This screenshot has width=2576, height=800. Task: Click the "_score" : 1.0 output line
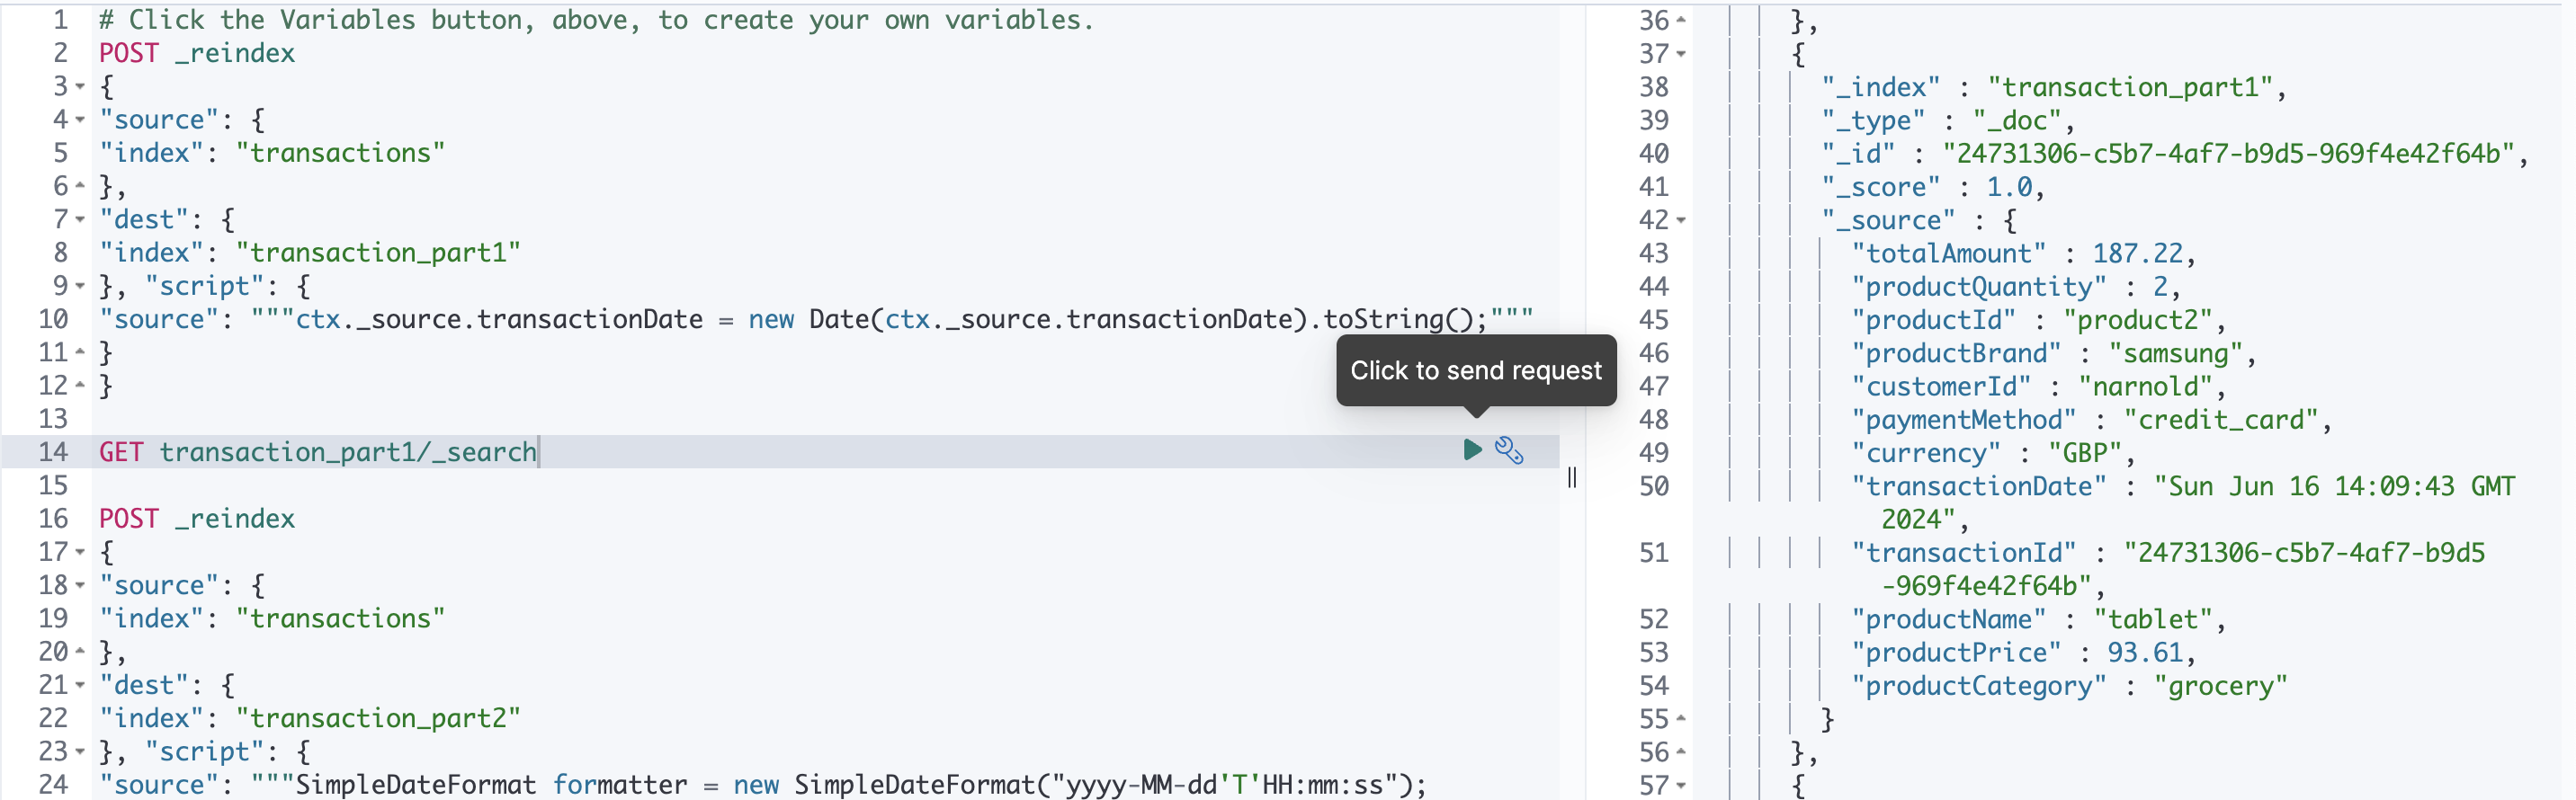pyautogui.click(x=1933, y=187)
